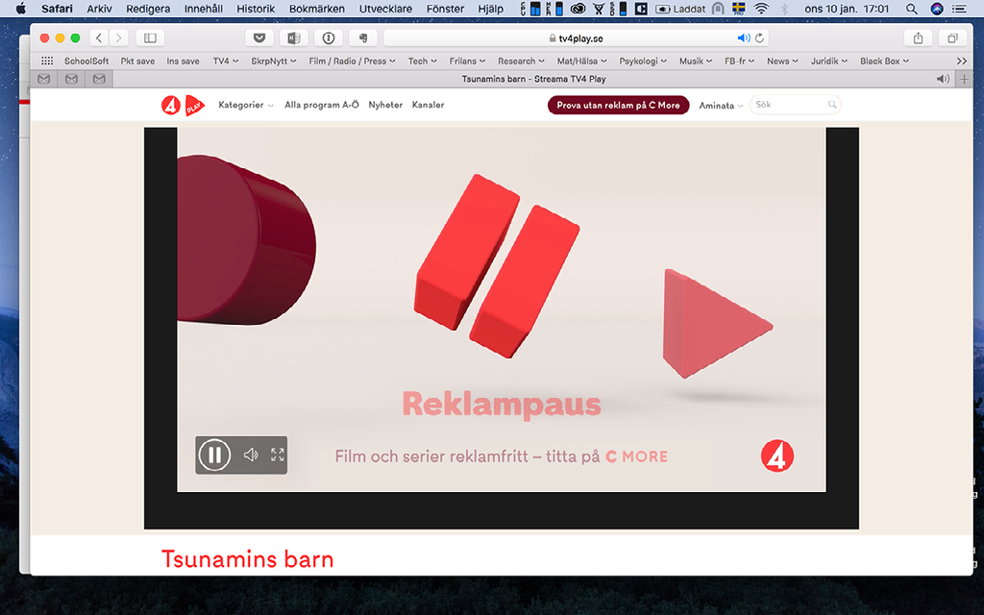Open the Film / Radio / Press bookmarks folder
The width and height of the screenshot is (984, 615).
[x=352, y=61]
